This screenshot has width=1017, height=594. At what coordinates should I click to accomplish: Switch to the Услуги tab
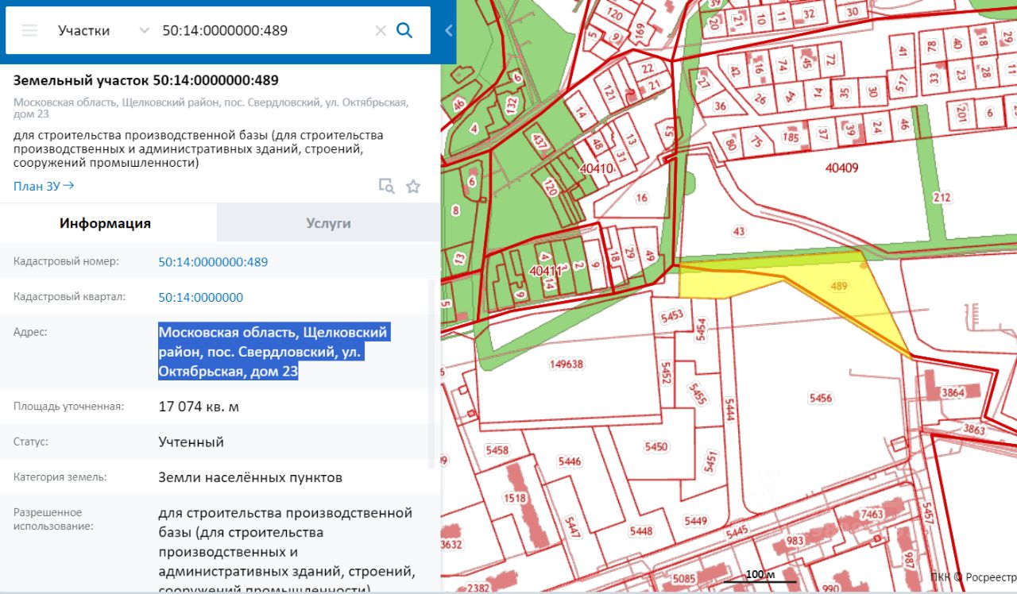(328, 223)
